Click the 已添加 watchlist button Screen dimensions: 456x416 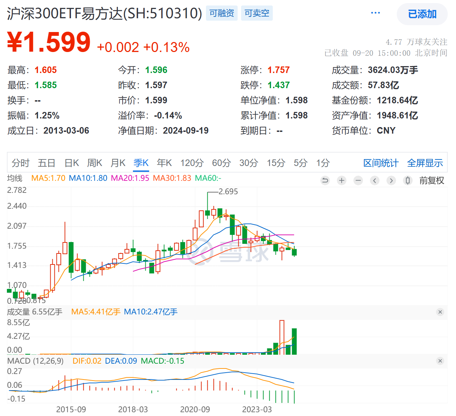coord(422,14)
